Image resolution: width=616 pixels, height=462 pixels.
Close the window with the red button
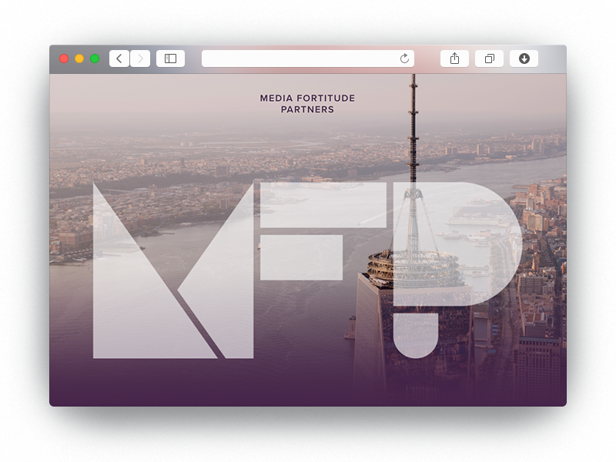[64, 59]
